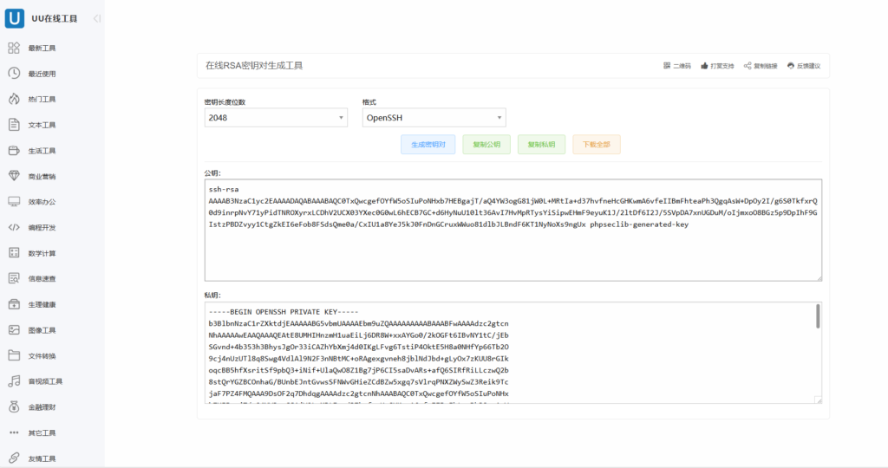Open the 最新工具 grid icon

click(14, 49)
